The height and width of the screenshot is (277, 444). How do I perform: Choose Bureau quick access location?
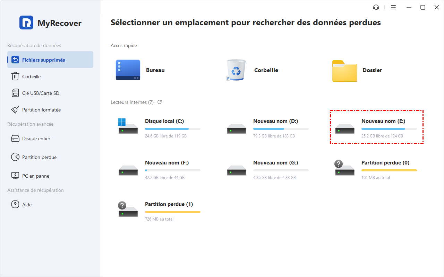[140, 70]
